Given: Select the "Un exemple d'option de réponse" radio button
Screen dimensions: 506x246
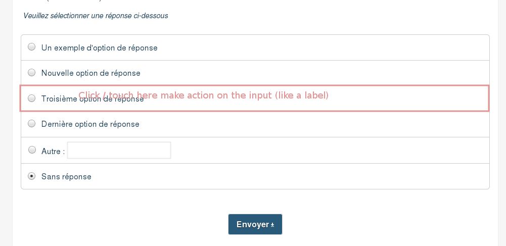Looking at the screenshot, I should point(32,47).
